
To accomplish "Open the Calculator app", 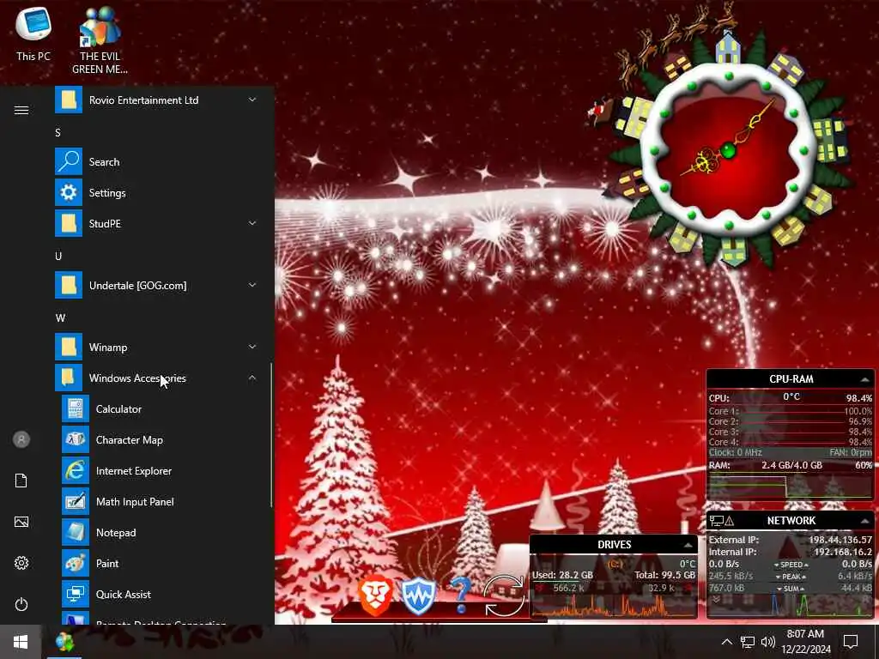I will tap(157, 409).
